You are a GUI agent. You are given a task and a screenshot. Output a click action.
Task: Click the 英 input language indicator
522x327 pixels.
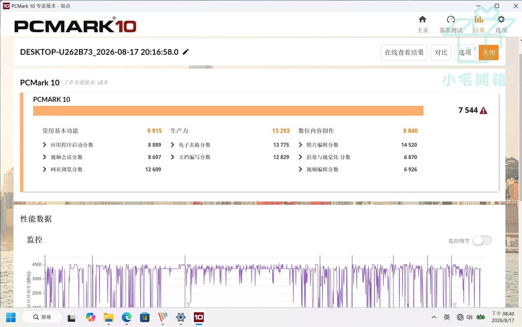coord(447,317)
